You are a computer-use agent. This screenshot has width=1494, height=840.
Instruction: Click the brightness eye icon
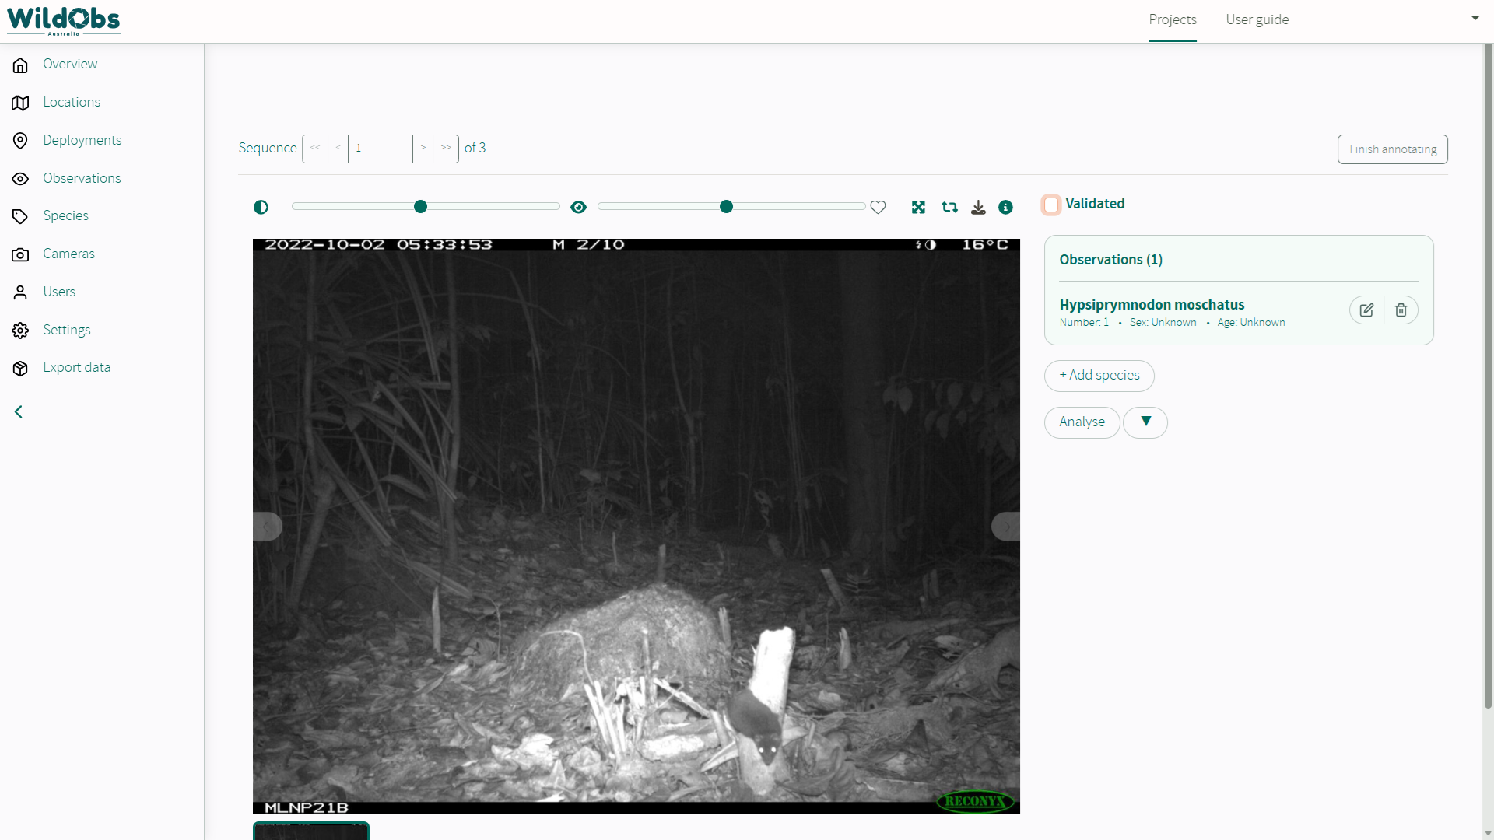(578, 207)
